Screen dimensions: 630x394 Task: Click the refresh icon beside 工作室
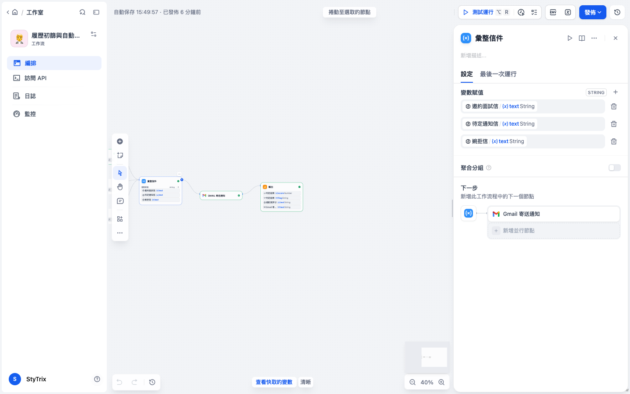click(x=82, y=12)
